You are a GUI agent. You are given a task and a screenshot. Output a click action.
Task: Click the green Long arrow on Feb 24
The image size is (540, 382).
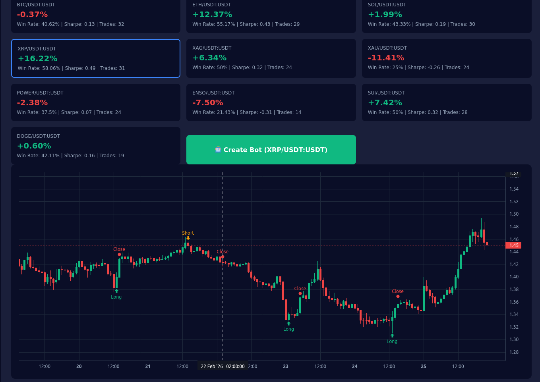coord(392,336)
